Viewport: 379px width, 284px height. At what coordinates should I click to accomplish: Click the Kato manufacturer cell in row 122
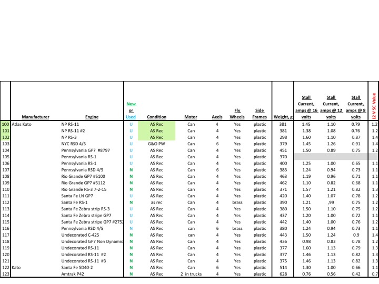(x=16, y=268)
